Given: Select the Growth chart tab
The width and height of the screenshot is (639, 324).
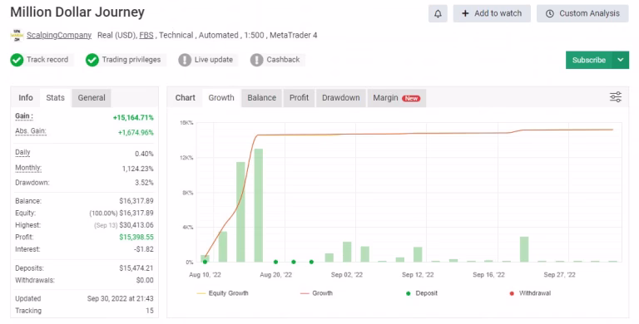Looking at the screenshot, I should click(221, 98).
